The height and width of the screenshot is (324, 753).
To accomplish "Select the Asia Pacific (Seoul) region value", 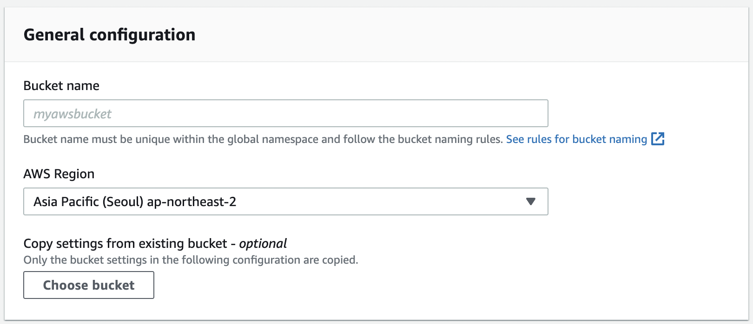I will pos(88,201).
